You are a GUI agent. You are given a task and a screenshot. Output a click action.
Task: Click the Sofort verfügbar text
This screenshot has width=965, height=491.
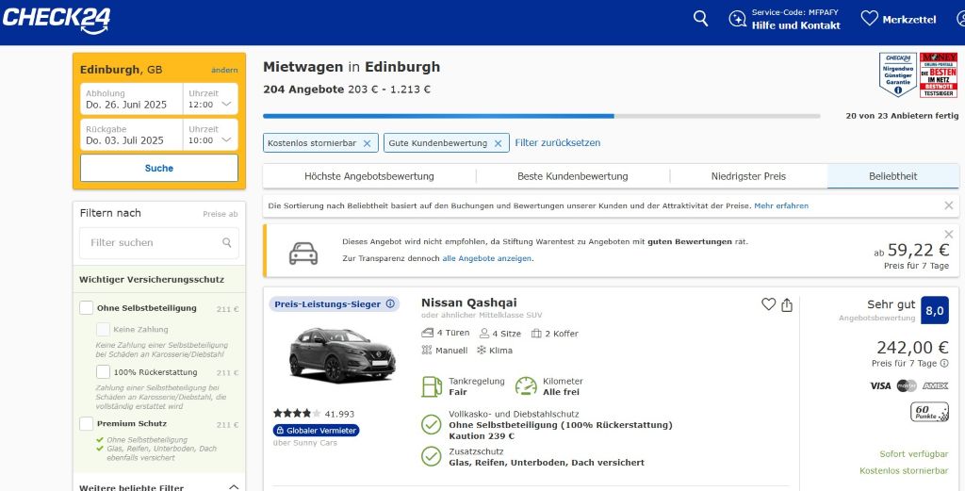(x=914, y=454)
